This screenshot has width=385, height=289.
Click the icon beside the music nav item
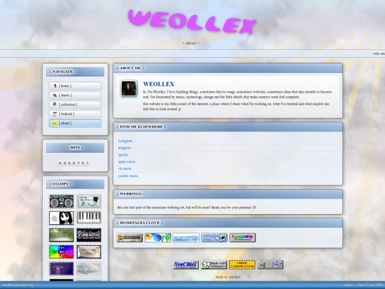[x=55, y=95]
